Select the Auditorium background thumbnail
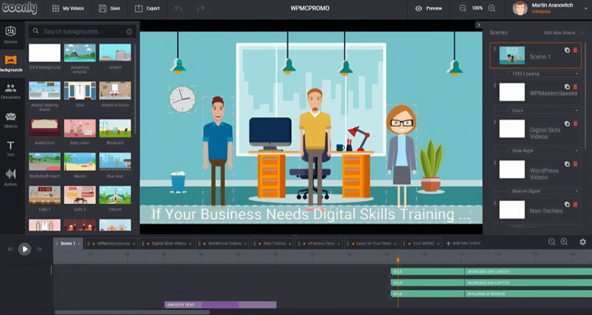The width and height of the screenshot is (592, 315). pyautogui.click(x=45, y=128)
